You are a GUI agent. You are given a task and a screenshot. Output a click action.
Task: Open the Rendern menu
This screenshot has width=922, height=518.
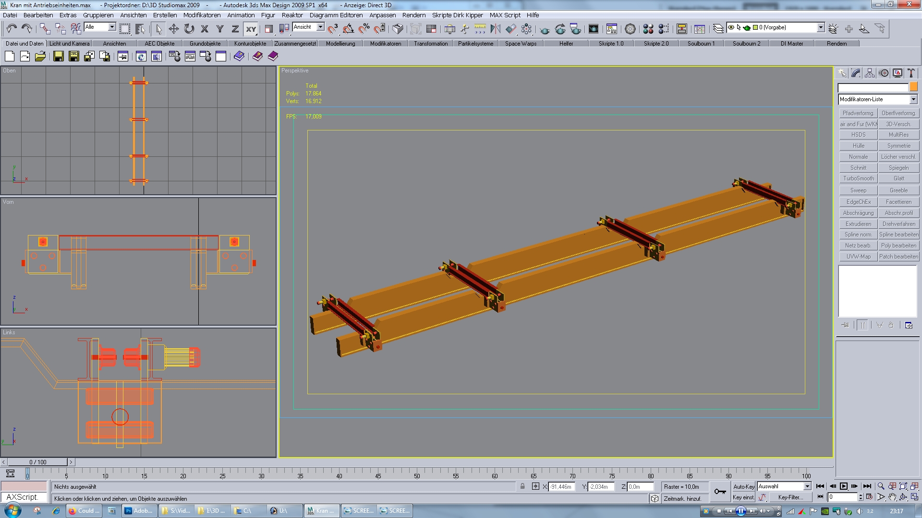(413, 15)
